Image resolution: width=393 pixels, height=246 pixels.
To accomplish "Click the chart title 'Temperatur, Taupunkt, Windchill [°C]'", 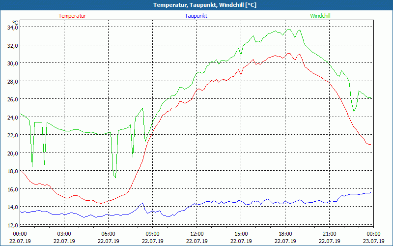I will [x=205, y=5].
